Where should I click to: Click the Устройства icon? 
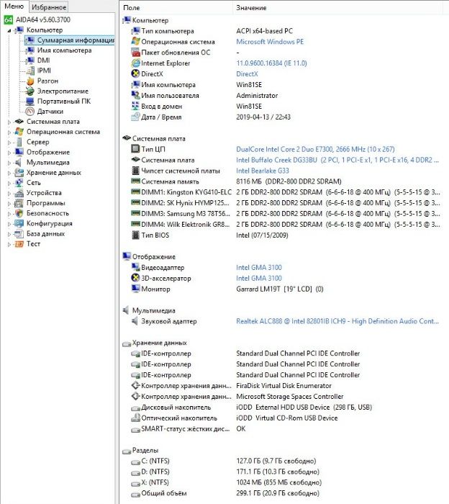19,193
